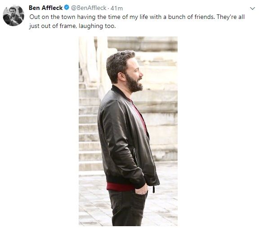Image resolution: width=268 pixels, height=228 pixels.
Task: Click the blue verified badge icon
Action: click(67, 8)
